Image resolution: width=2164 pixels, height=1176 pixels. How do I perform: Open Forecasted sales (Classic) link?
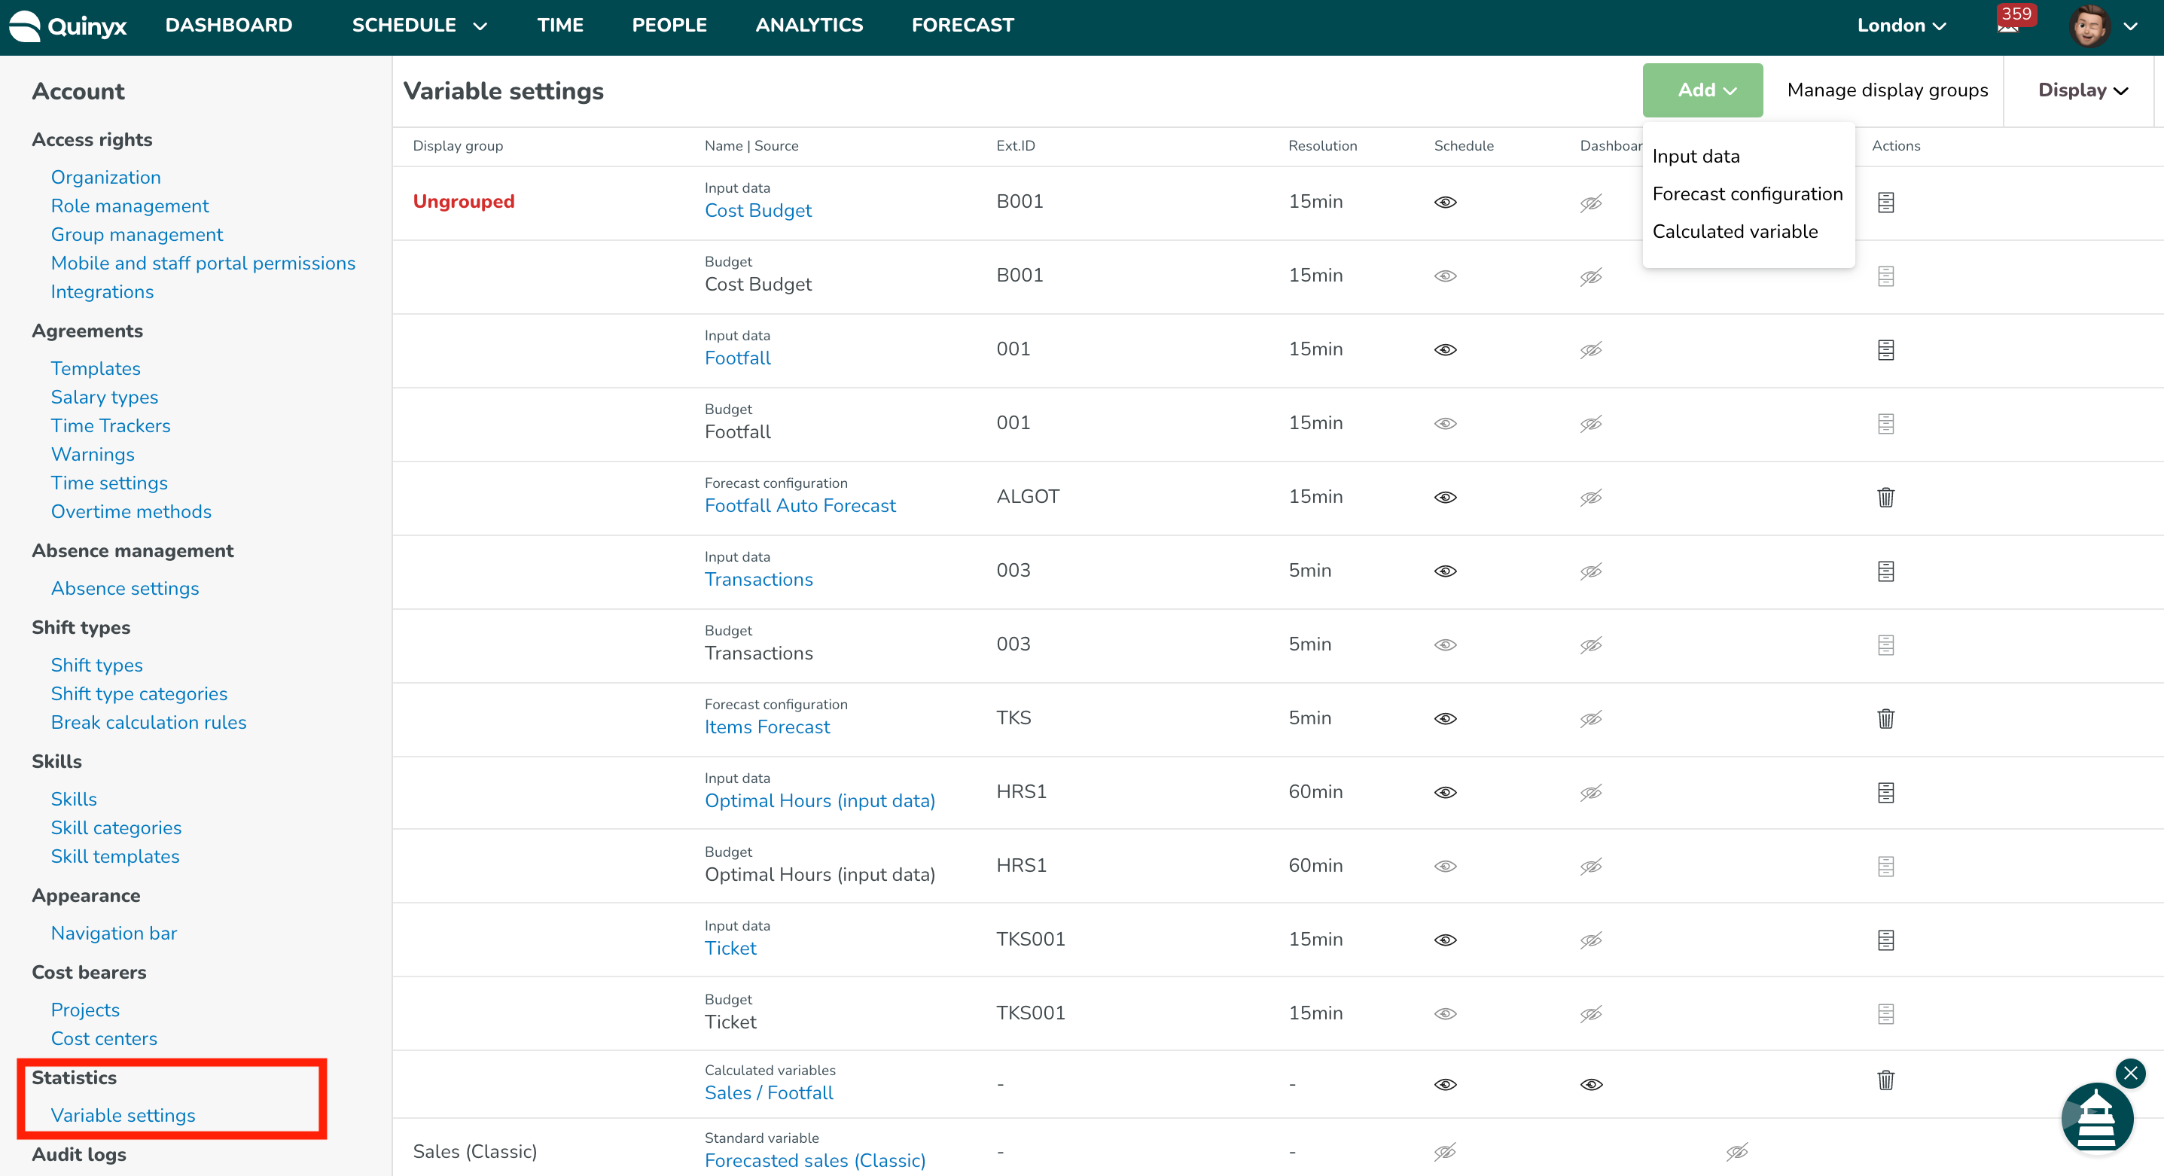tap(815, 1161)
